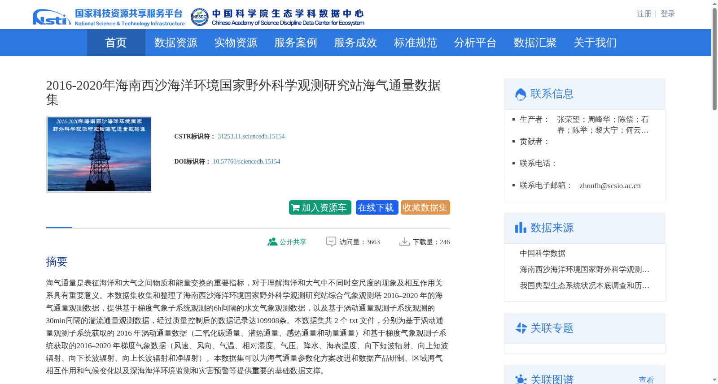Click the 摘要 abstract heading
This screenshot has width=718, height=384.
tap(57, 262)
